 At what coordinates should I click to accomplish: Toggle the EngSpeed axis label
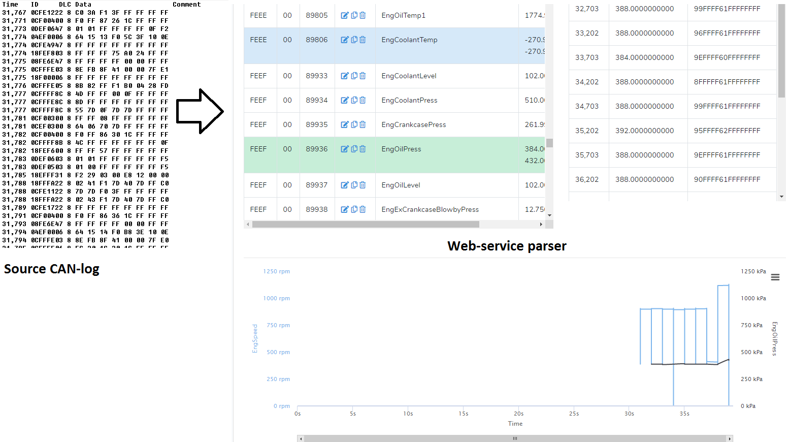tap(255, 338)
